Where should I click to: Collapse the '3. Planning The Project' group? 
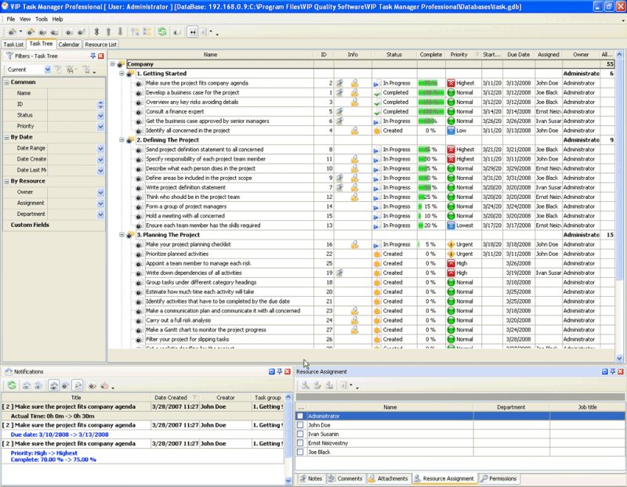point(121,235)
